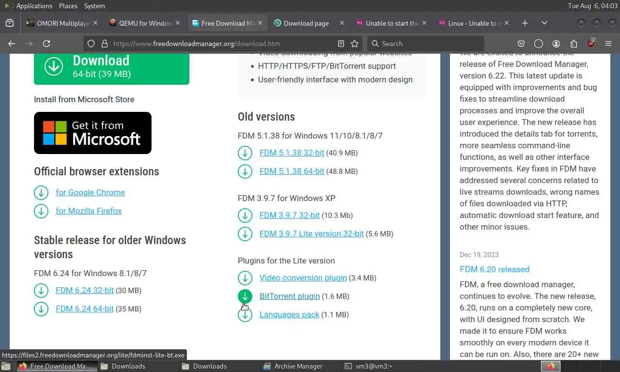This screenshot has height=372, width=620.
Task: Click download icon beside Languages pack
Action: [x=245, y=315]
